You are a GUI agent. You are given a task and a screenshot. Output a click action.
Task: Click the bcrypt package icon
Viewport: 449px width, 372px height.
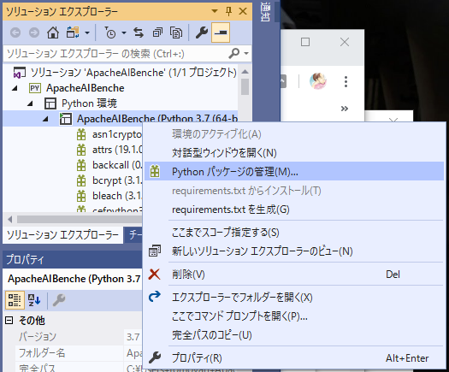tap(81, 180)
